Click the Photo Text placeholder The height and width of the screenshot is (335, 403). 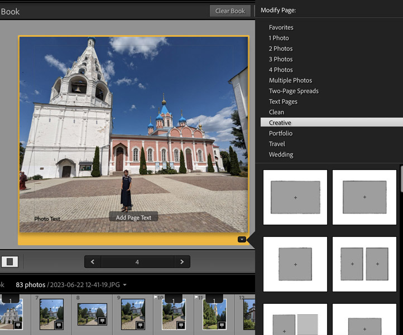pos(47,219)
